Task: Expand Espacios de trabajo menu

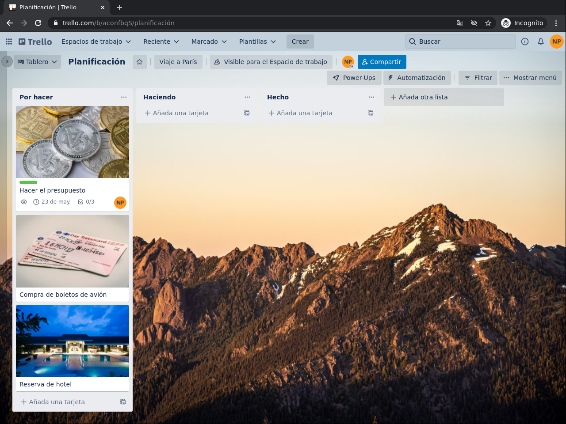Action: point(96,42)
